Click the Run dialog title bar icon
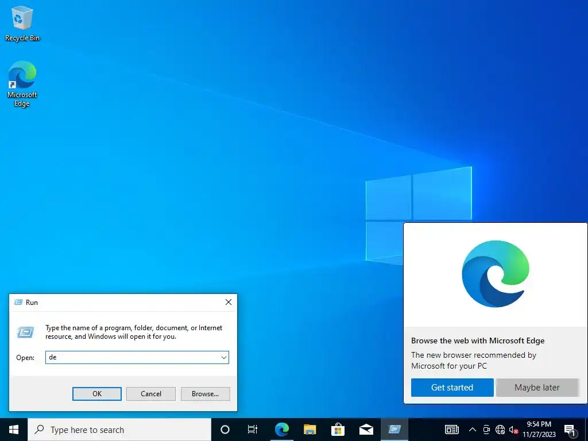The height and width of the screenshot is (441, 588). [x=18, y=302]
